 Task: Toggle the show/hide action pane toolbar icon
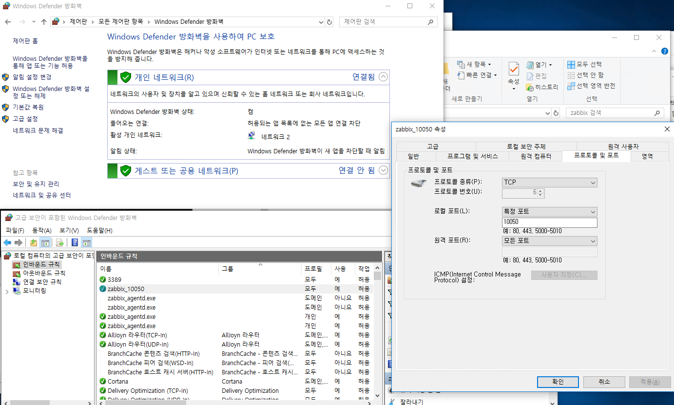tap(87, 242)
